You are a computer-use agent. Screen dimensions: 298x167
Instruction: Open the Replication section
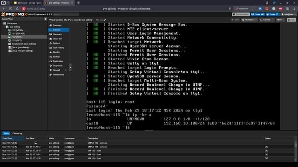coord(58,61)
